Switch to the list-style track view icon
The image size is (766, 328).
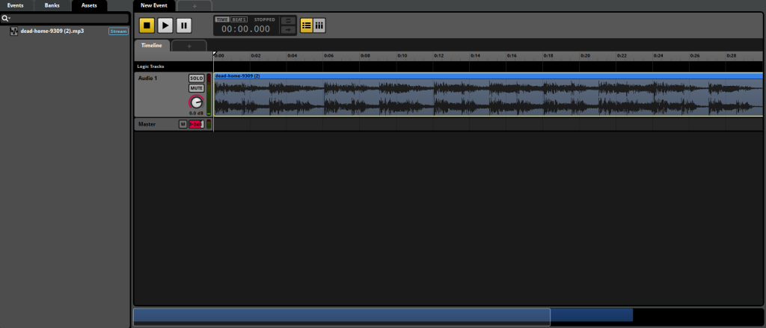(x=307, y=25)
